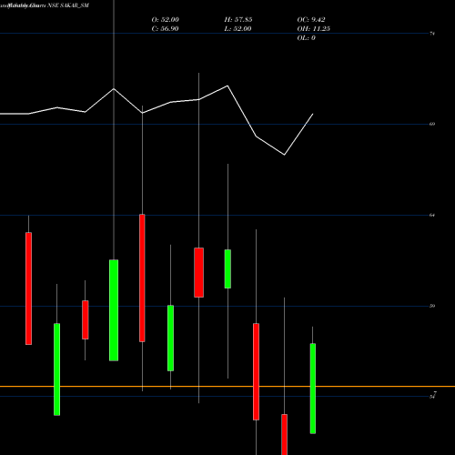This screenshot has height=455, width=455.
Task: Click the 64 price axis label
Action: pyautogui.click(x=432, y=215)
